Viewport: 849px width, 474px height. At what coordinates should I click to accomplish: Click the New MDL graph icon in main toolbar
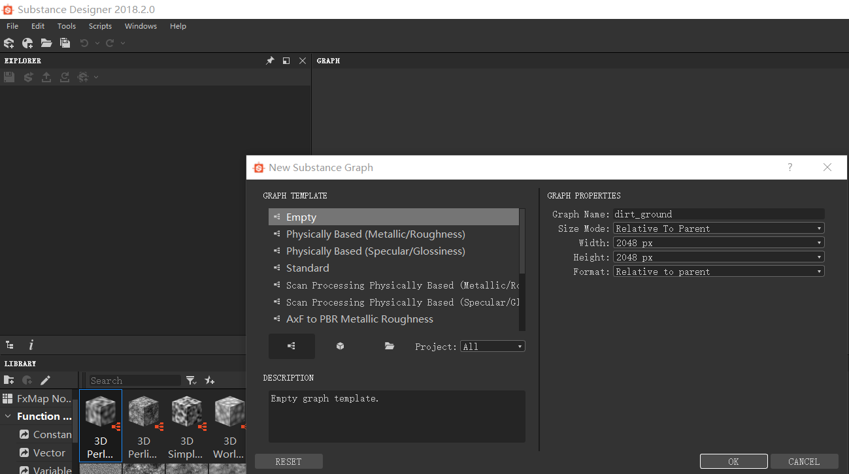[27, 43]
